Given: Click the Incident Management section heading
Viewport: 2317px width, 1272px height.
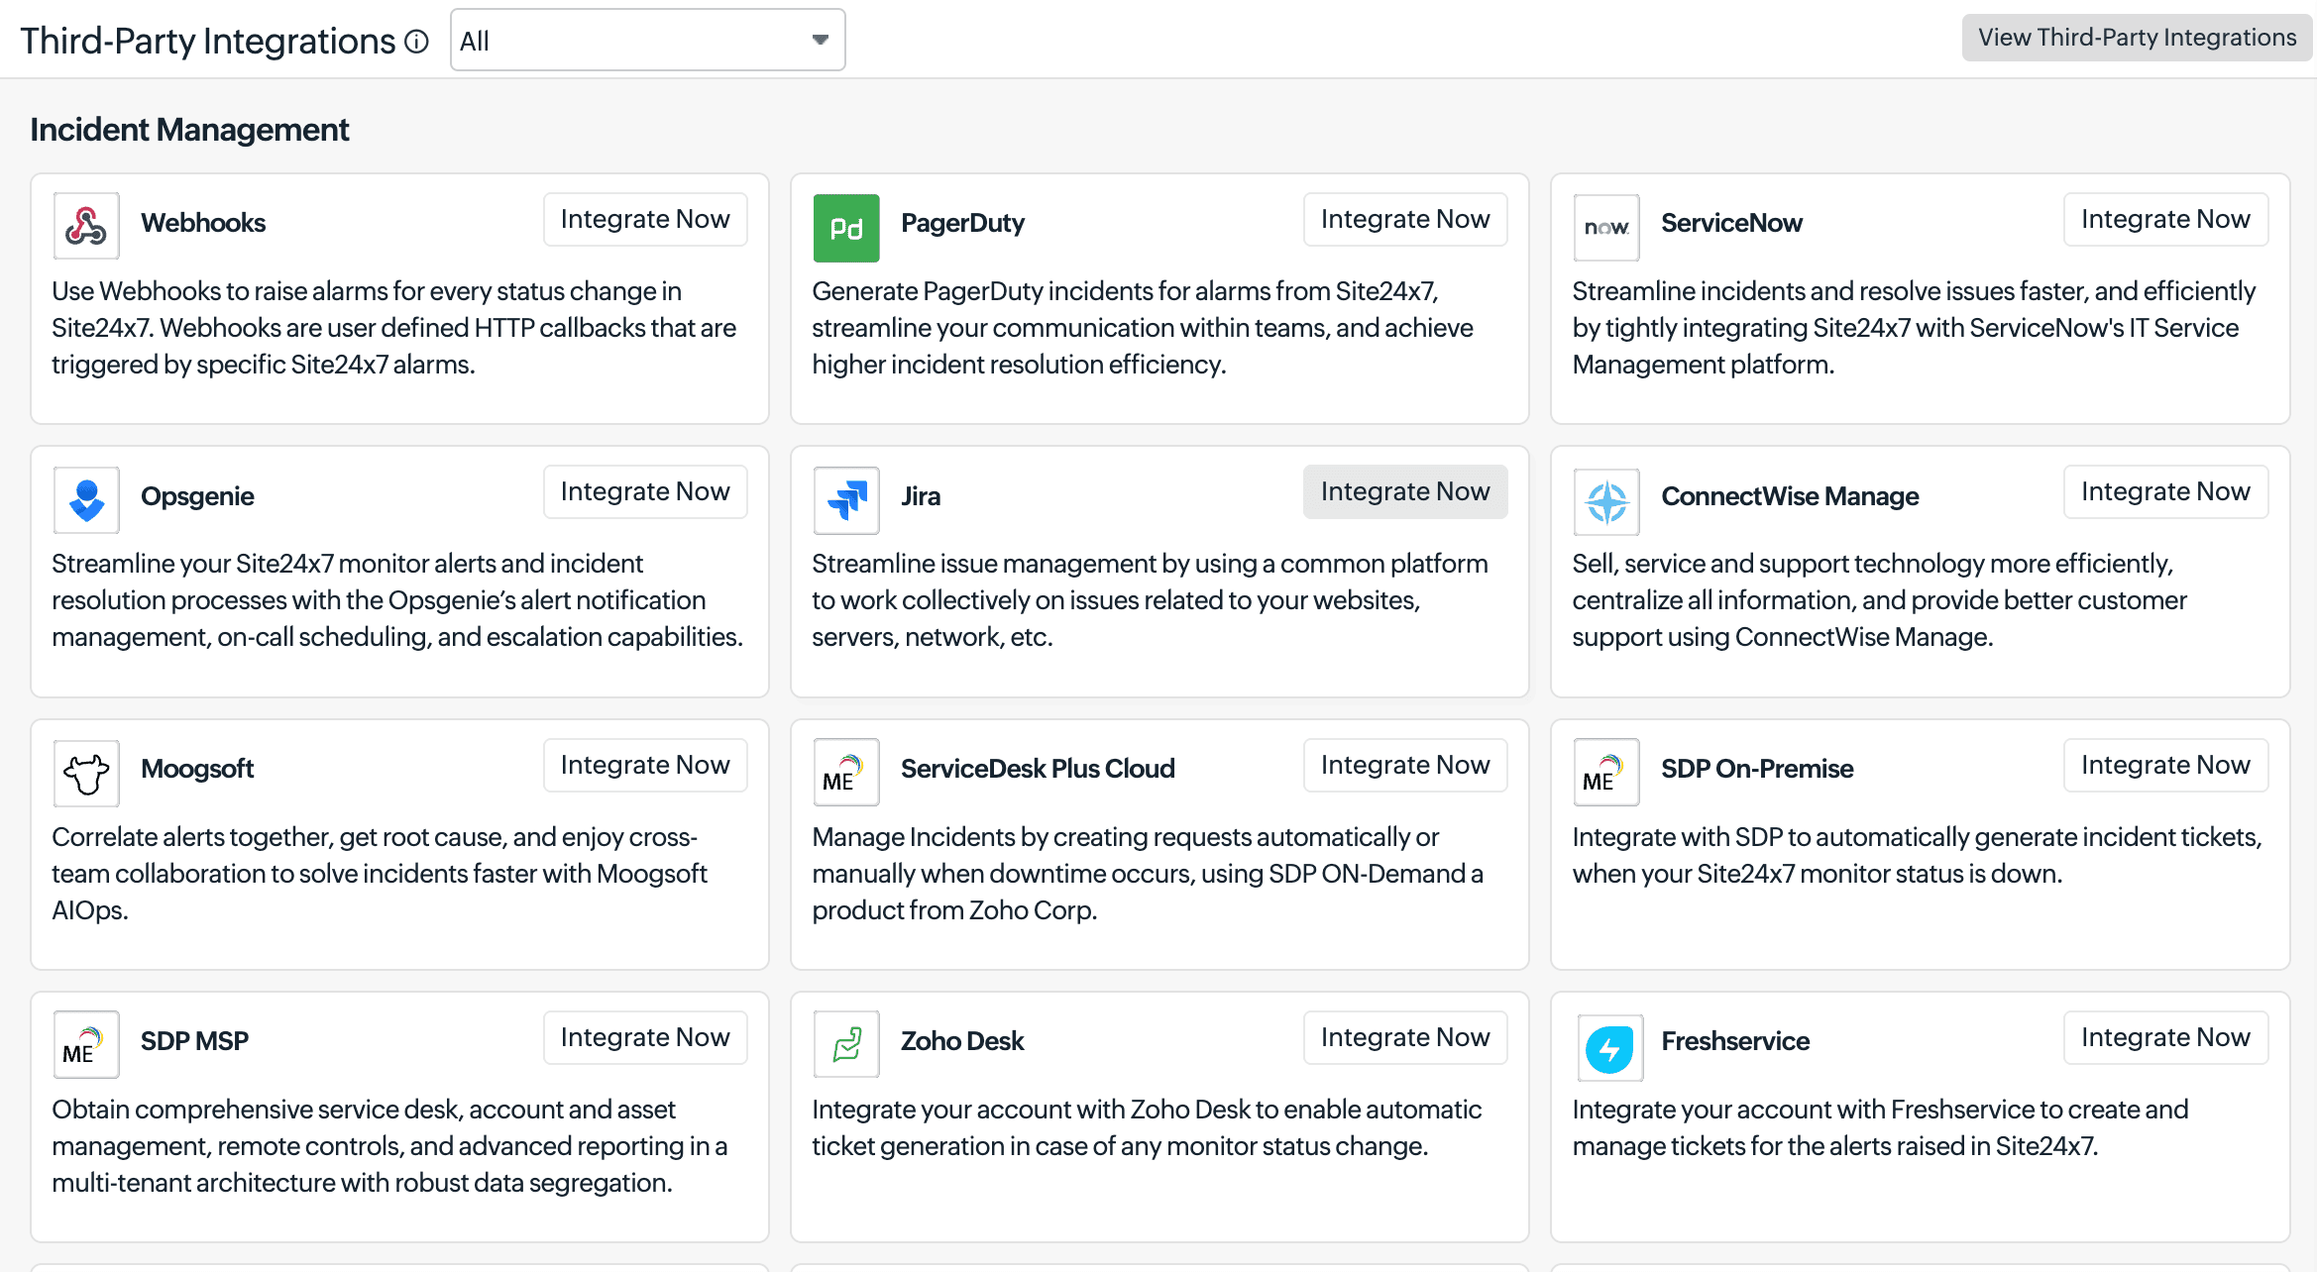Looking at the screenshot, I should coord(189,130).
